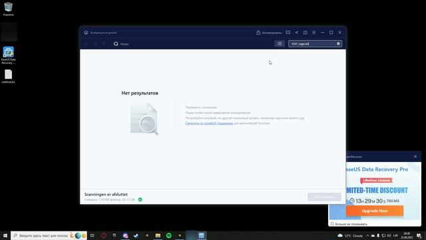Open Spotify from the taskbar
Image resolution: width=426 pixels, height=240 pixels.
(x=168, y=235)
